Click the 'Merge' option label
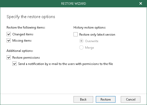 click(x=90, y=48)
